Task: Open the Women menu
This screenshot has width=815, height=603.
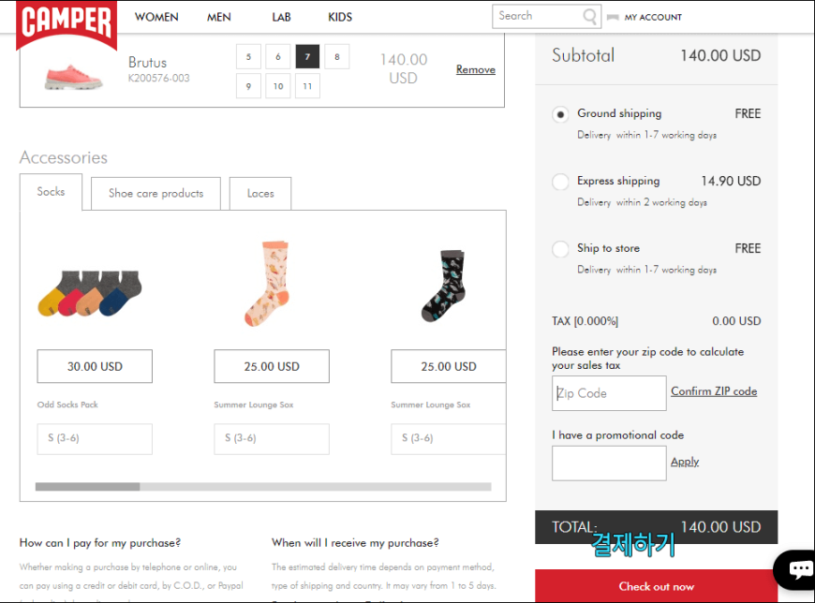Action: click(x=156, y=17)
